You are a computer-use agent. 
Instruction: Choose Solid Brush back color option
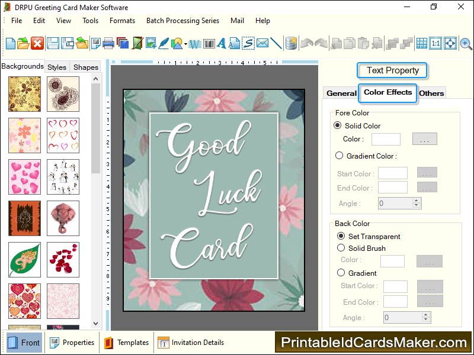click(x=341, y=248)
